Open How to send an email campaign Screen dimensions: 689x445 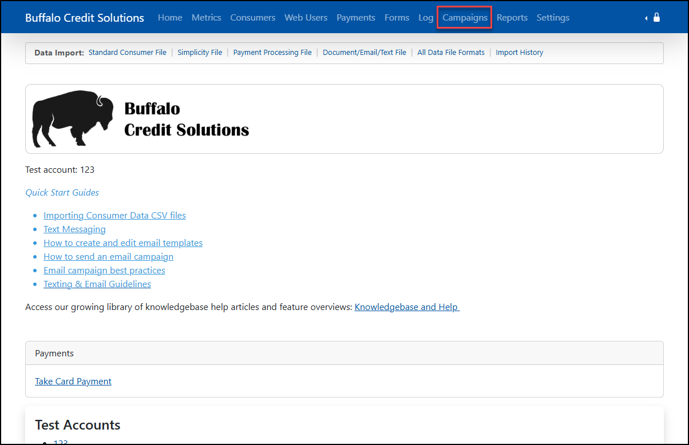coord(108,257)
